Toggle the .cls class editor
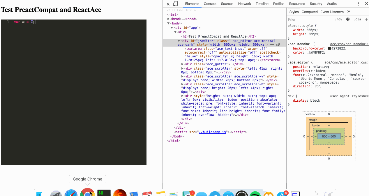 click(357, 19)
